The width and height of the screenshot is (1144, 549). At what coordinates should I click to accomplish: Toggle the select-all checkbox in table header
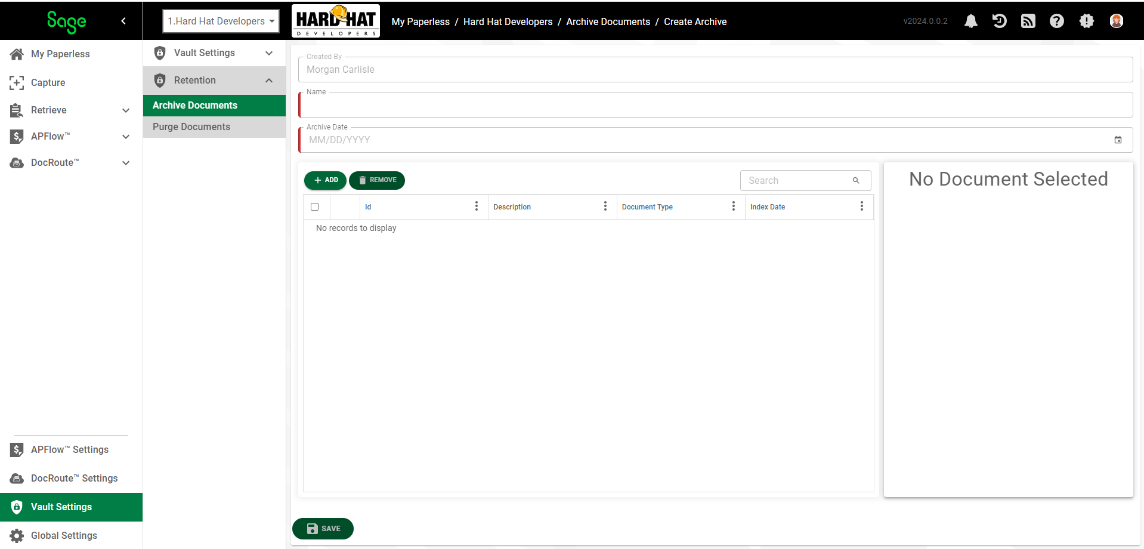coord(314,206)
